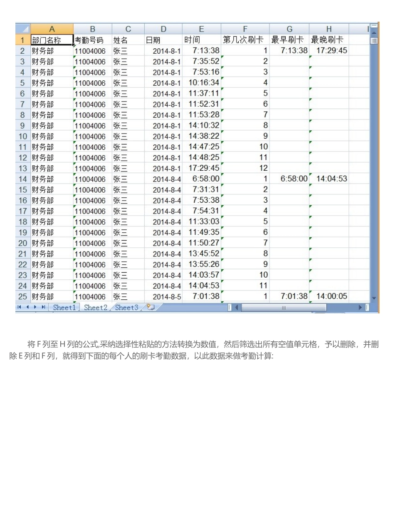Select row 14 header
395x512 pixels.
23,179
